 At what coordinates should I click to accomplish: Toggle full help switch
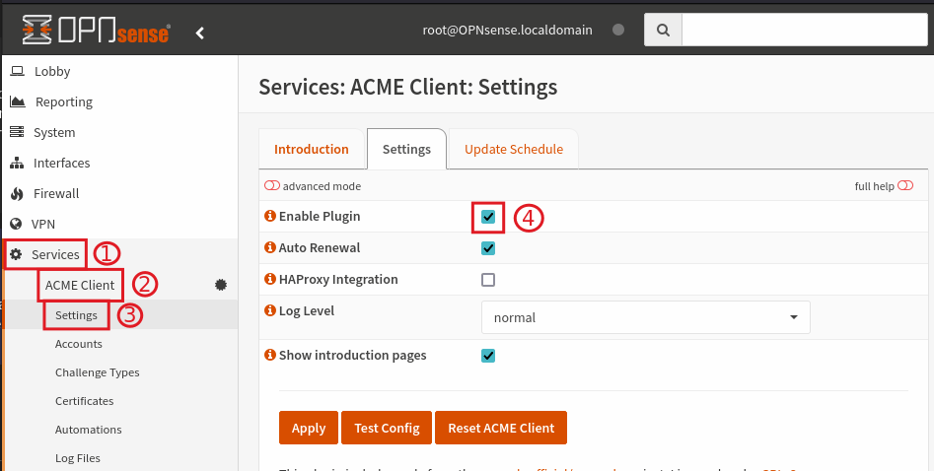tap(904, 186)
